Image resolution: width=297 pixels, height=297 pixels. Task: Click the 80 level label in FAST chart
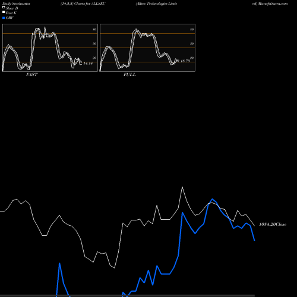pyautogui.click(x=94, y=29)
